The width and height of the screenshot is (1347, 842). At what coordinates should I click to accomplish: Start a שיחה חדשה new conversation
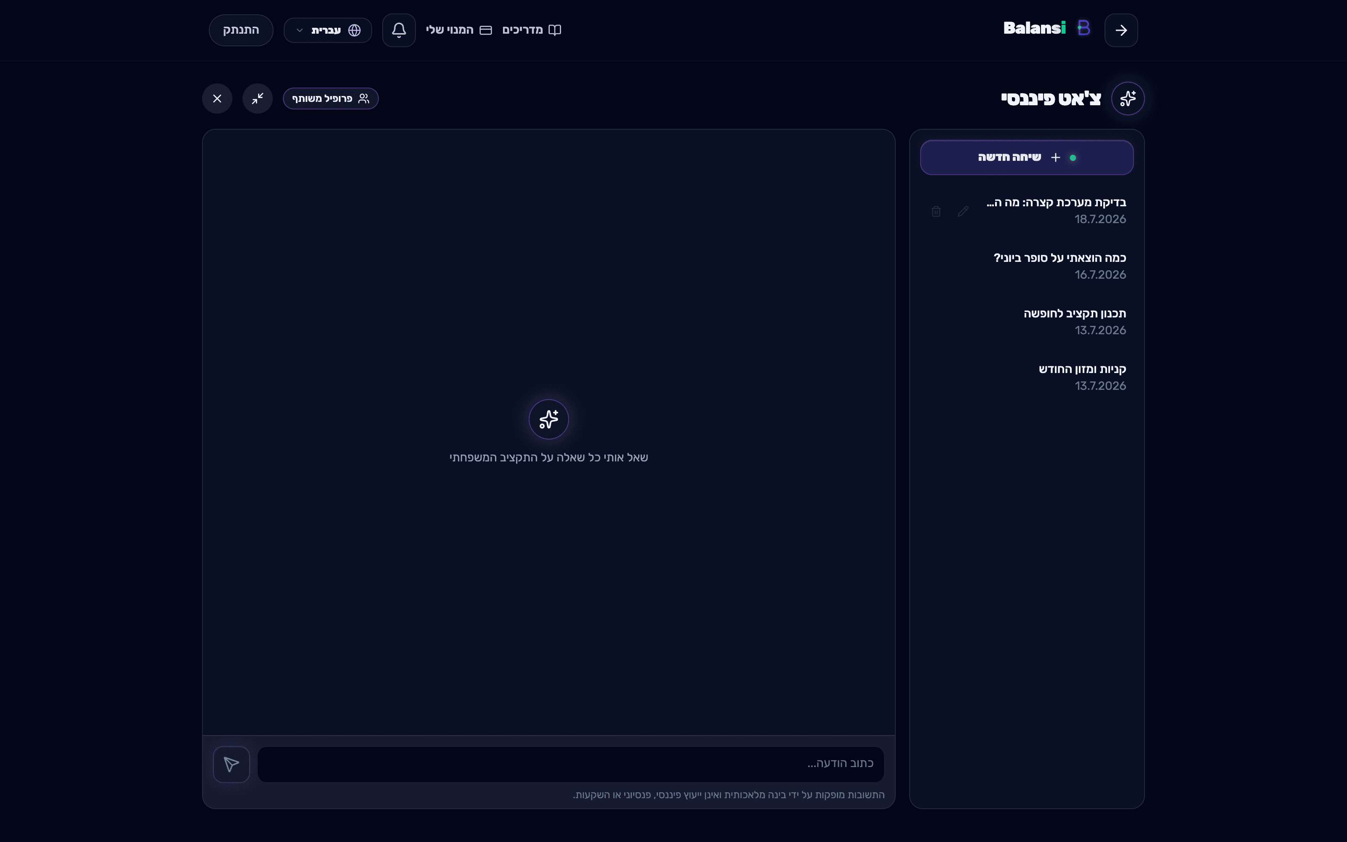click(x=1027, y=157)
